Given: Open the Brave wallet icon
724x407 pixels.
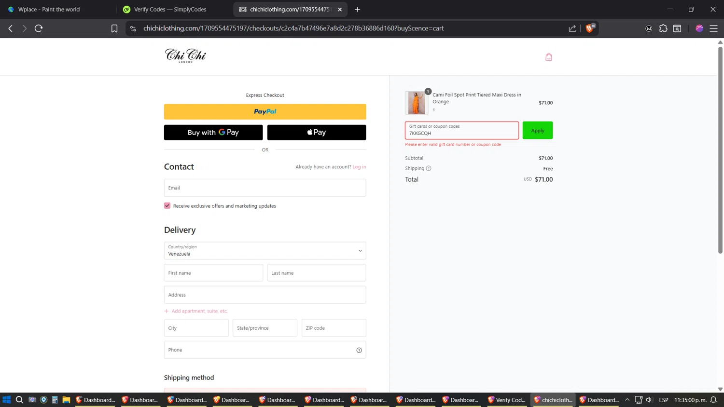Looking at the screenshot, I should [677, 28].
